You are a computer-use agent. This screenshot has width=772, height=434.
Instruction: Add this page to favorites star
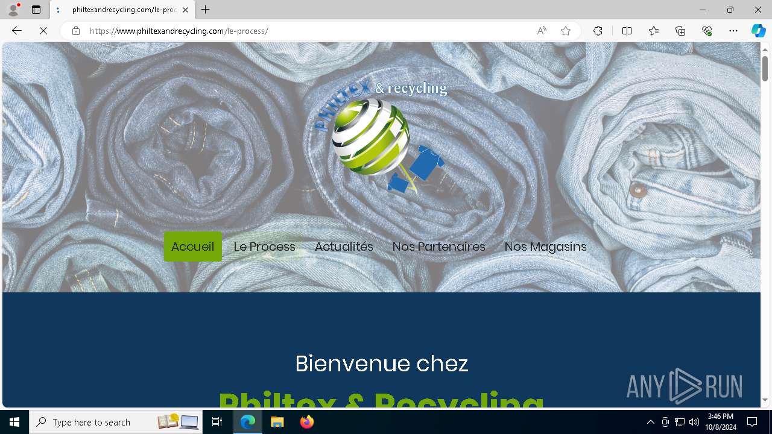point(566,31)
